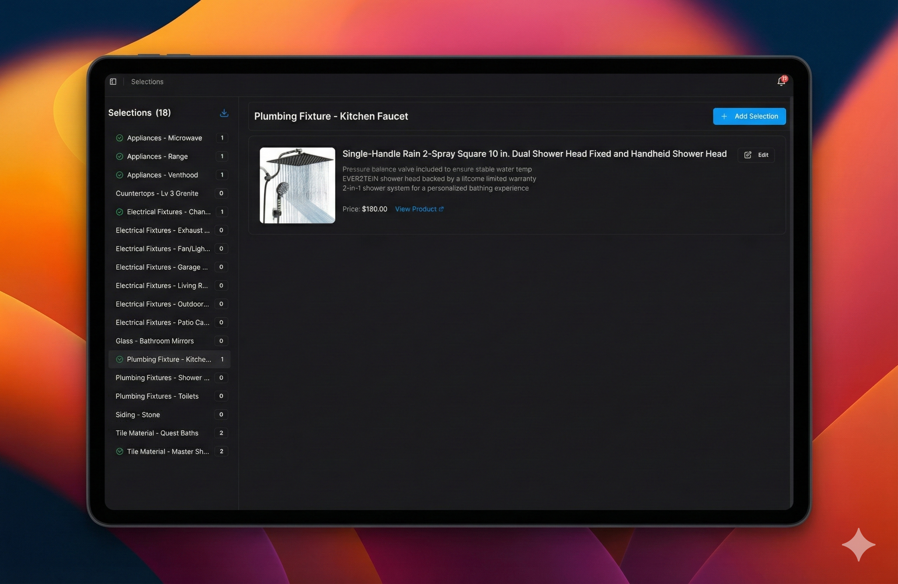Screen dimensions: 898x584
Task: Collapse the left sidebar panel
Action: tap(113, 81)
